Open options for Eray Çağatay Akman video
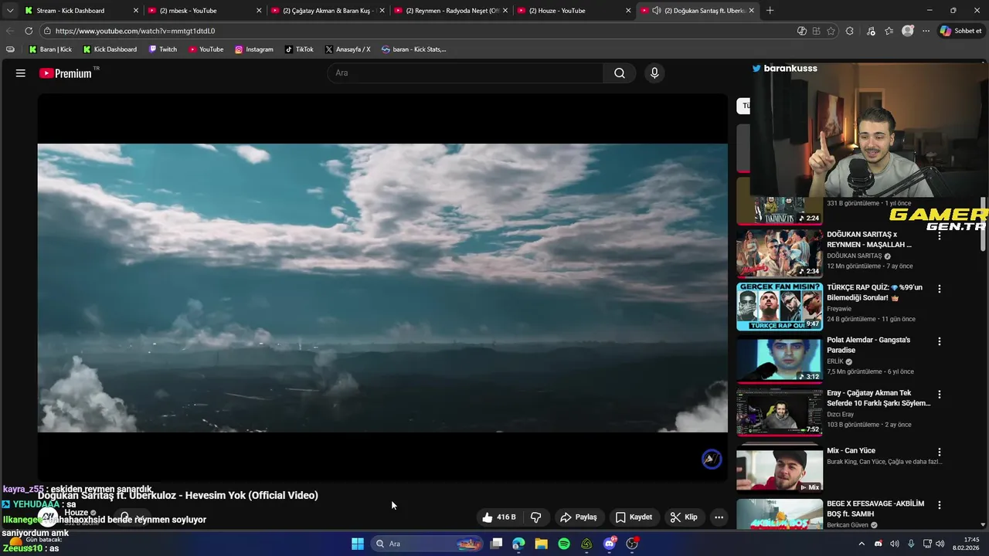 940,394
